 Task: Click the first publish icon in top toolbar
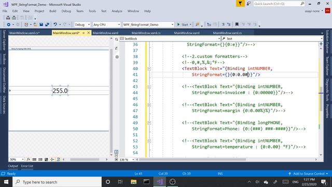tap(8, 18)
